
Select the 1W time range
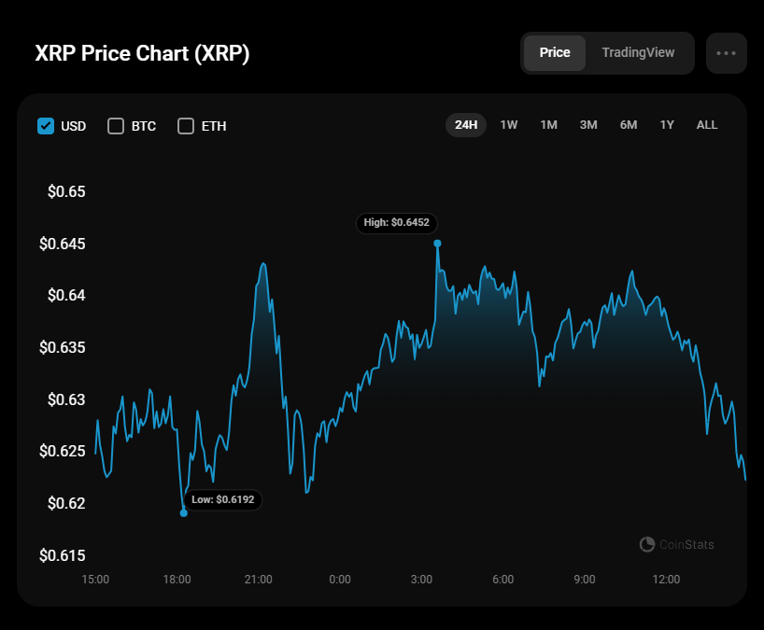[x=509, y=125]
